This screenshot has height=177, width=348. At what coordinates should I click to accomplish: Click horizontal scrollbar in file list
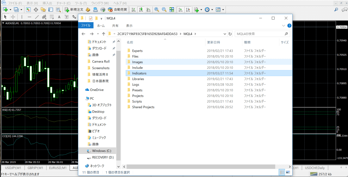pyautogui.click(x=201, y=166)
